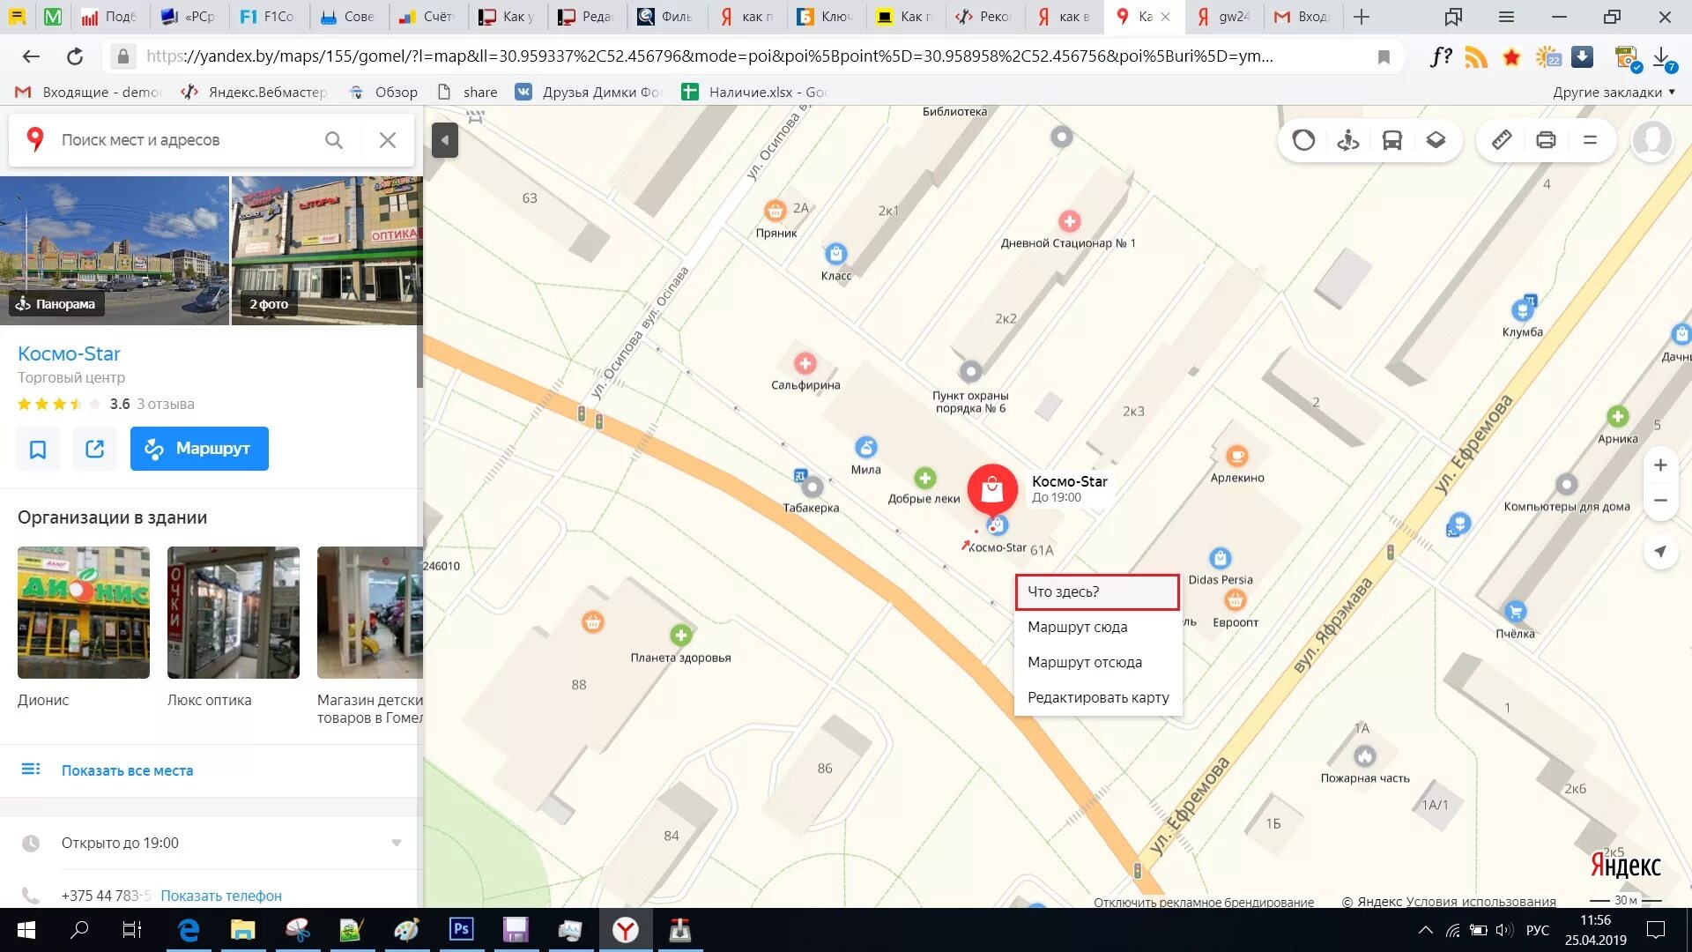Select the ruler measurement tool
The height and width of the screenshot is (952, 1692).
(1502, 140)
